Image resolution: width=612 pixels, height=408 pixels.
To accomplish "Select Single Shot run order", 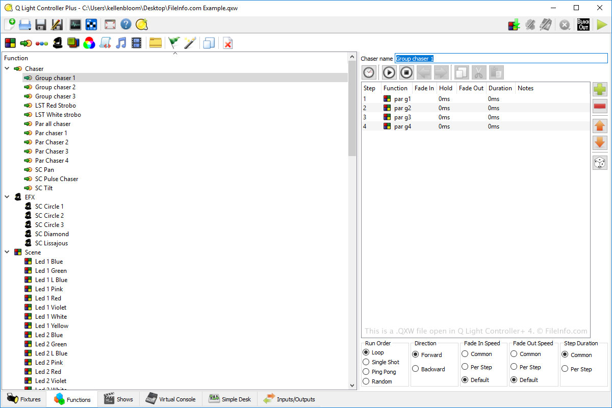I will click(x=381, y=362).
